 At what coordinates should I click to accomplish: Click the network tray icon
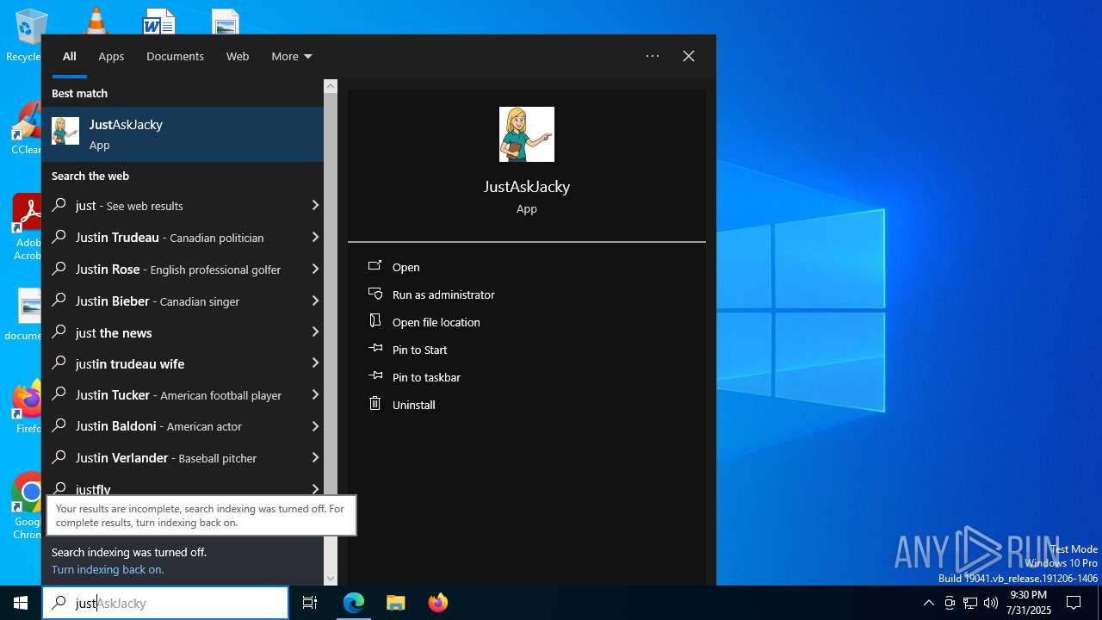970,603
